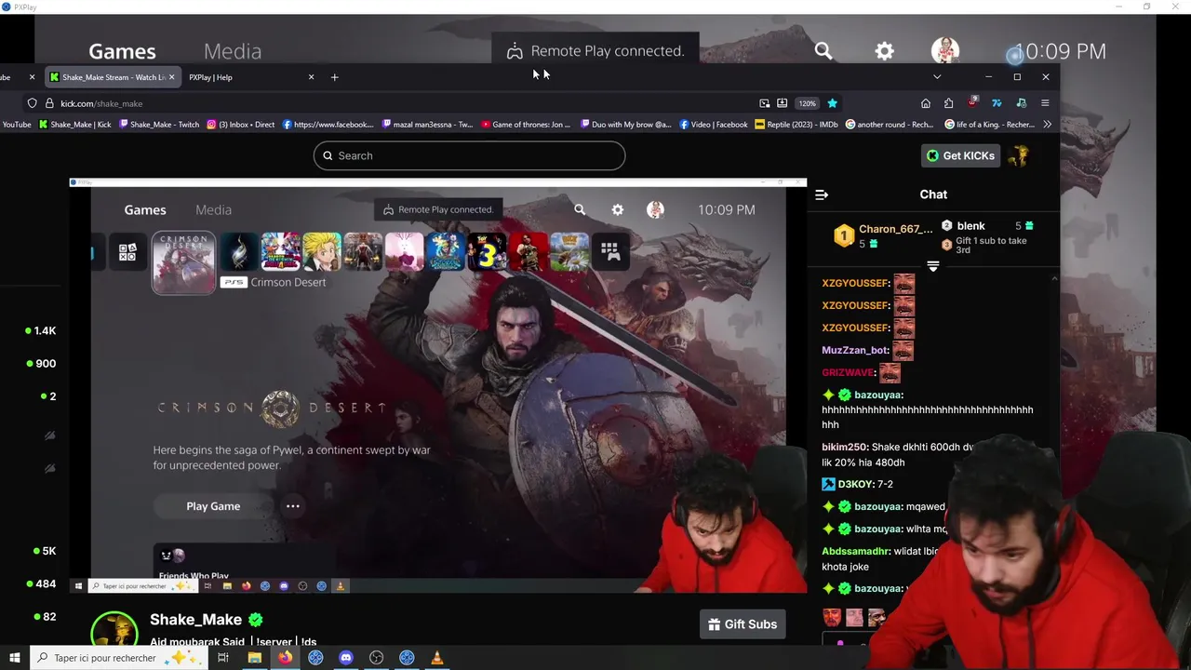Select Crimson Desert game tile in stream

pos(183,262)
